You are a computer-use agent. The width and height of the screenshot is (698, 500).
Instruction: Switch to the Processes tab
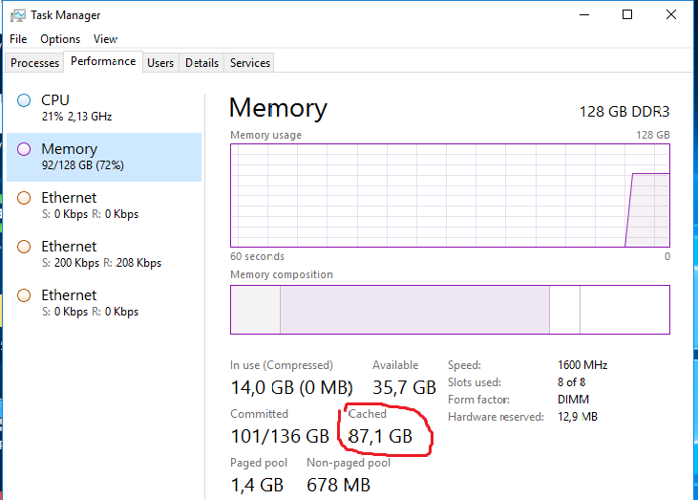click(34, 63)
